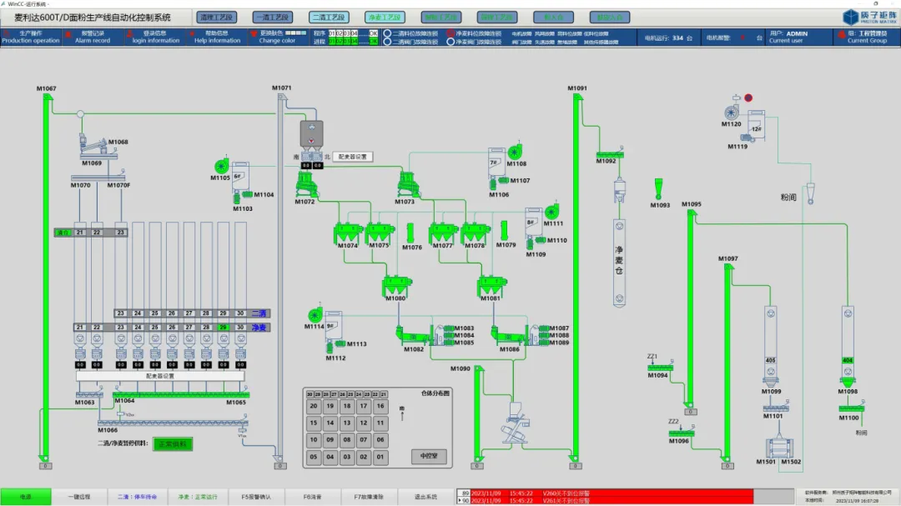The width and height of the screenshot is (901, 506).
Task: Click the 一键启程 button
Action: tap(79, 497)
